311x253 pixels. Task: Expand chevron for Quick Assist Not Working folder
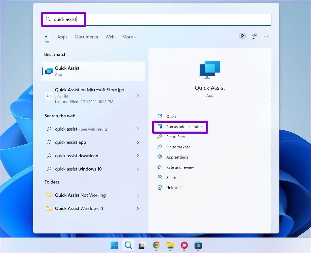tap(138, 195)
